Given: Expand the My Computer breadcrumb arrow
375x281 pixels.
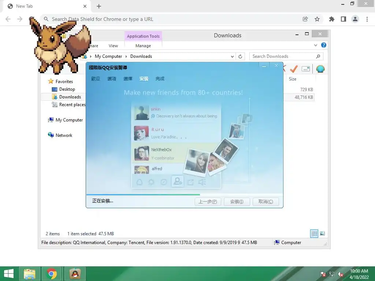Looking at the screenshot, I should [126, 56].
